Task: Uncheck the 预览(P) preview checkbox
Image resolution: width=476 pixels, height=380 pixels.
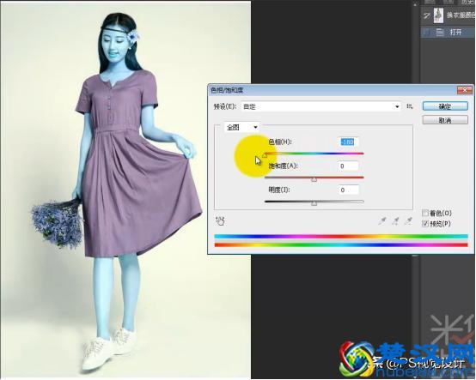Action: [x=425, y=224]
